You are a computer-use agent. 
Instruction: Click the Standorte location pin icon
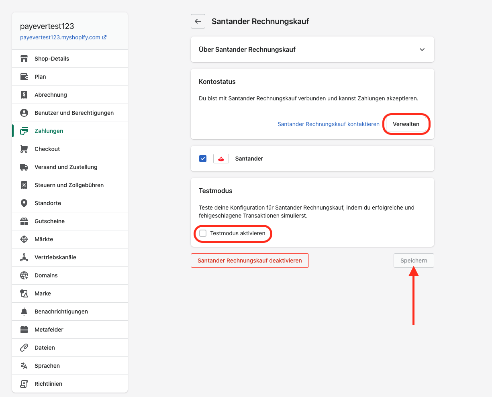24,203
